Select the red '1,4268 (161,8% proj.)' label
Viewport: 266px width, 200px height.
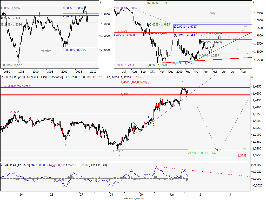pos(135,82)
